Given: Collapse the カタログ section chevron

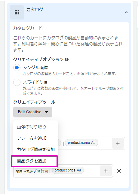Looking at the screenshot, I should [126, 12].
